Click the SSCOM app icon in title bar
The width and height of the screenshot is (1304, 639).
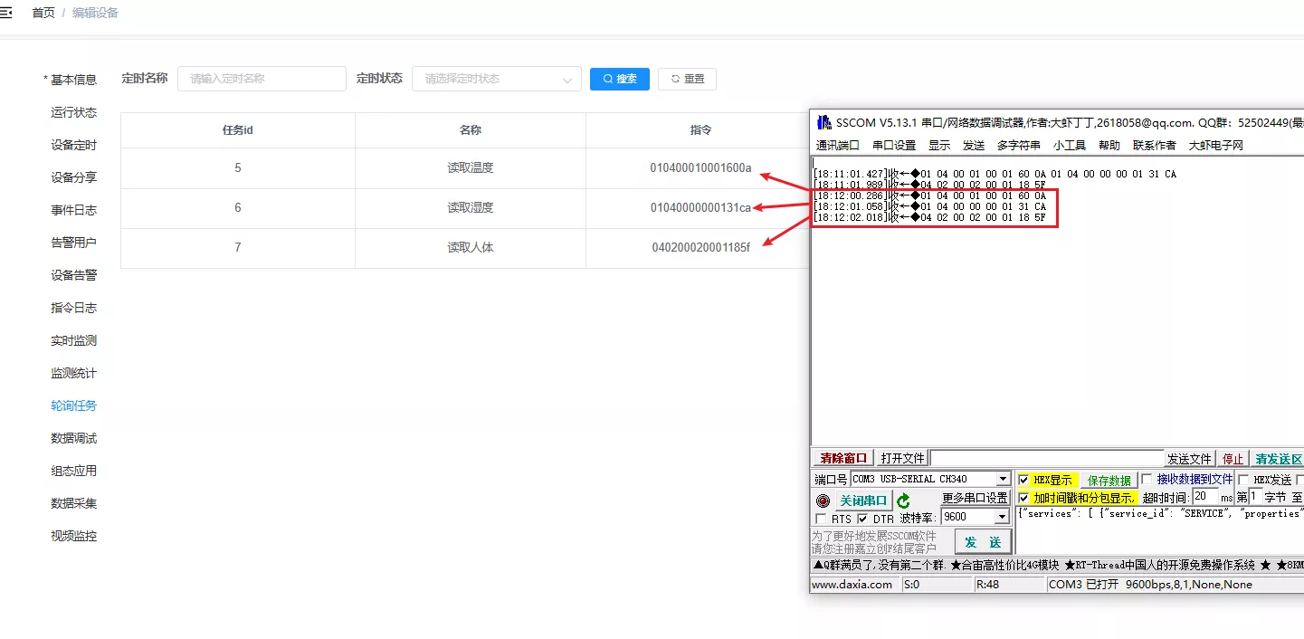[823, 122]
